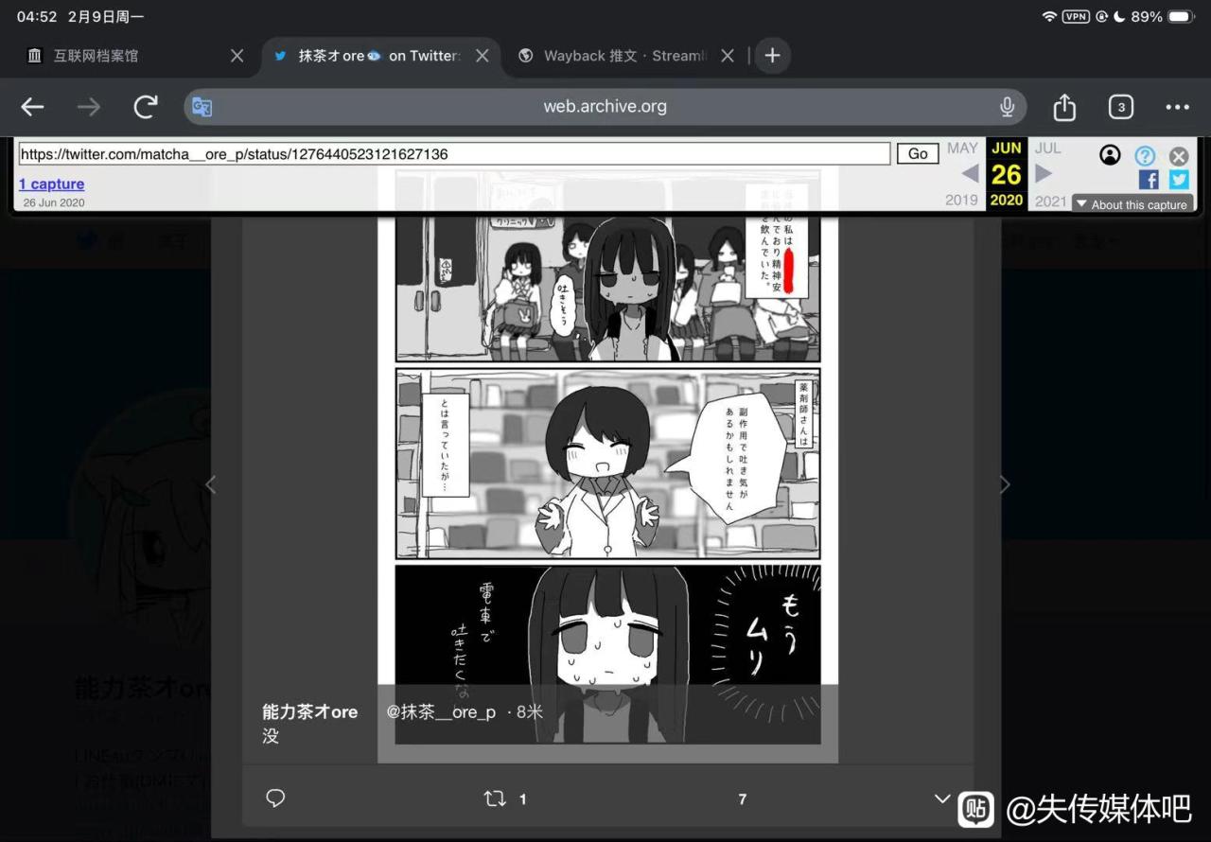Show the previous image in the viewer
This screenshot has width=1211, height=842.
pyautogui.click(x=210, y=485)
